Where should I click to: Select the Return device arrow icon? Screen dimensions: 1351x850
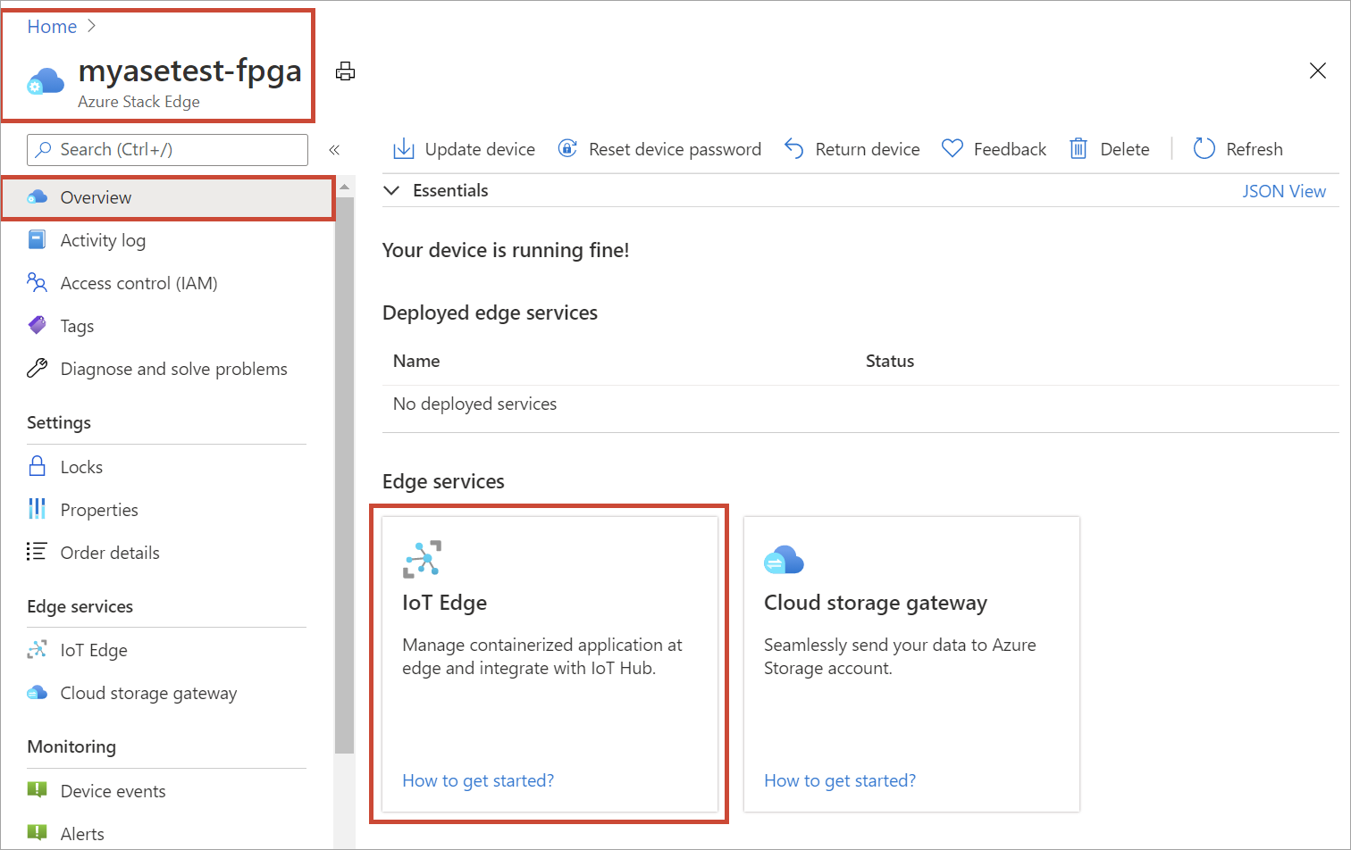[x=794, y=148]
